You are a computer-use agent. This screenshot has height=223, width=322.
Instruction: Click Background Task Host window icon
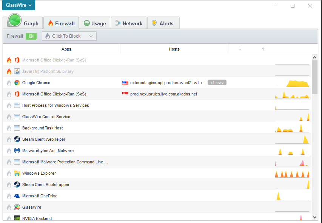[17, 128]
